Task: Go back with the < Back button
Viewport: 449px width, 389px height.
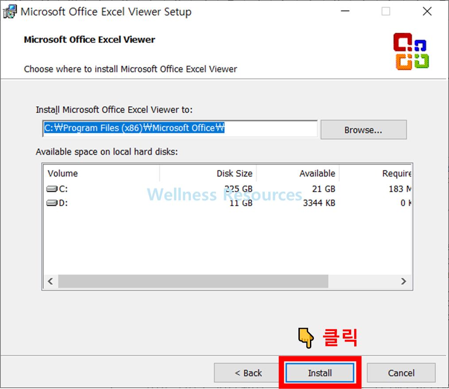Action: [x=248, y=373]
